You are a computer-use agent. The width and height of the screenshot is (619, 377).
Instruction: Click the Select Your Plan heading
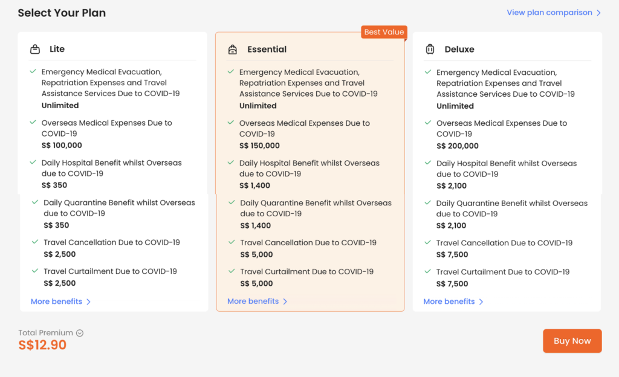pyautogui.click(x=62, y=13)
